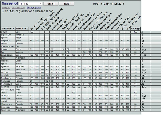
Task: Click Шиманська's grade 53
Action: coord(84,104)
